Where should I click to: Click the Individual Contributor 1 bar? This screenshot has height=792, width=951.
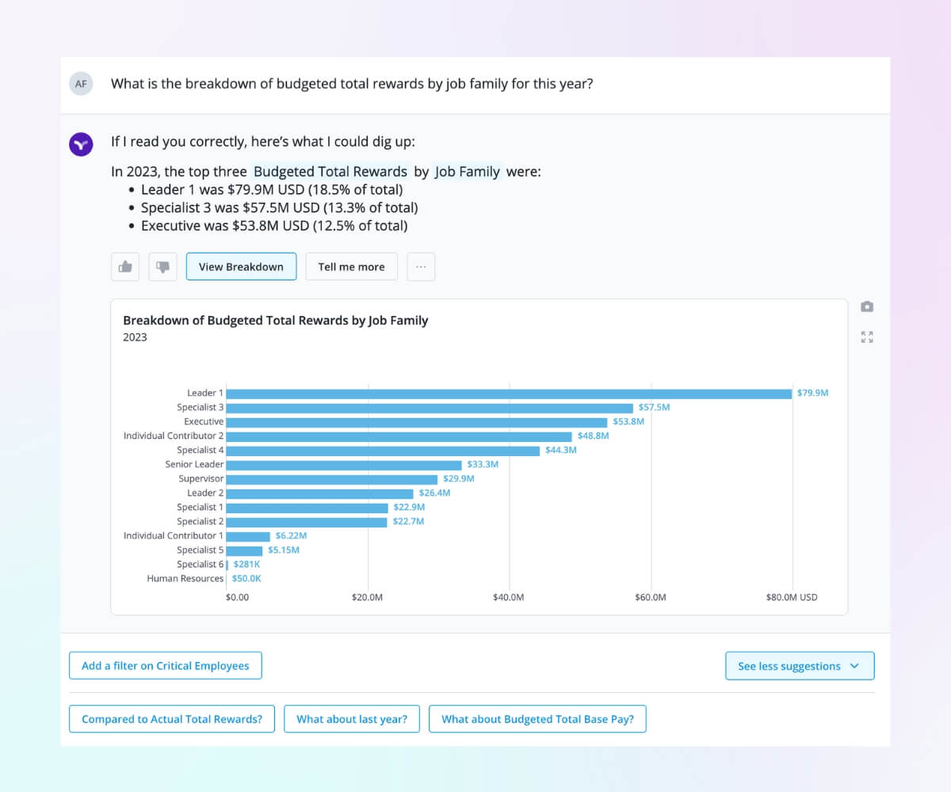pos(248,536)
